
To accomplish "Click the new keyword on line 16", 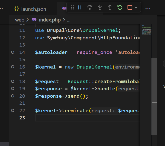I will pos(69,67).
